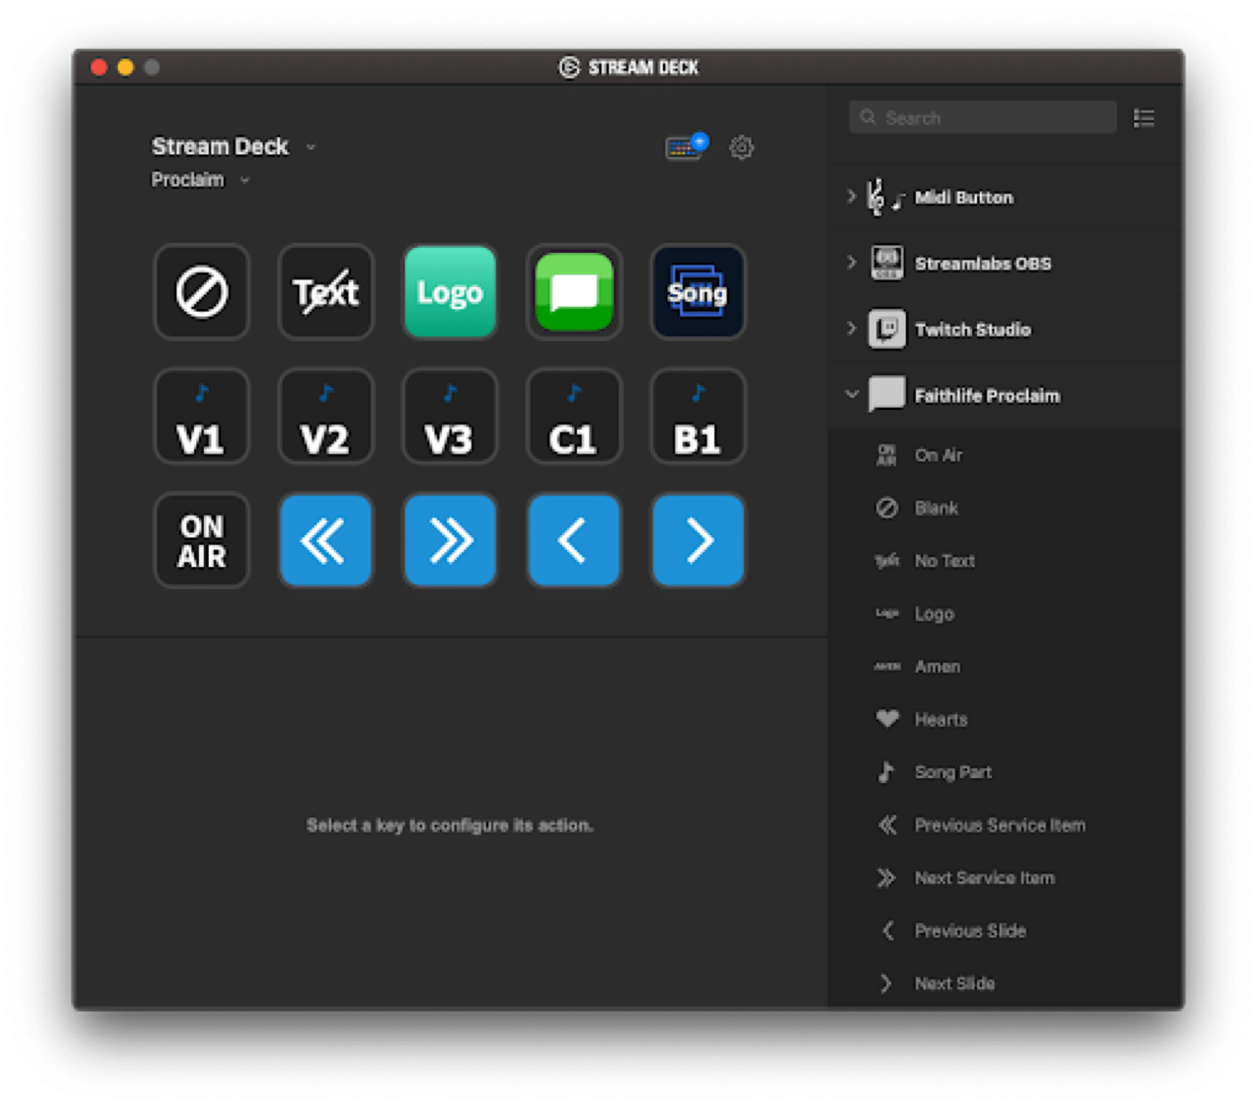Select the Hearts action label

click(941, 719)
